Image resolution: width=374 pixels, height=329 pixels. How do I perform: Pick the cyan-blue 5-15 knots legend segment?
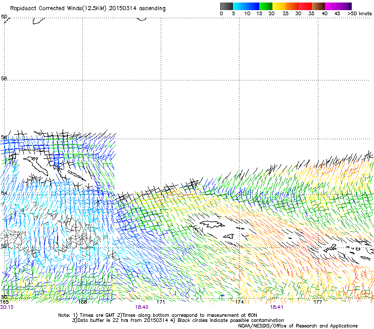(246, 6)
